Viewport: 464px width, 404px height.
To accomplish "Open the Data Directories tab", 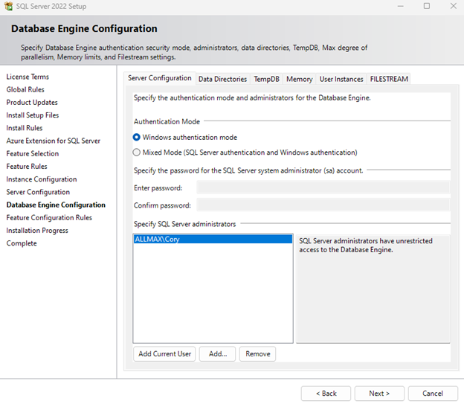I will 222,79.
